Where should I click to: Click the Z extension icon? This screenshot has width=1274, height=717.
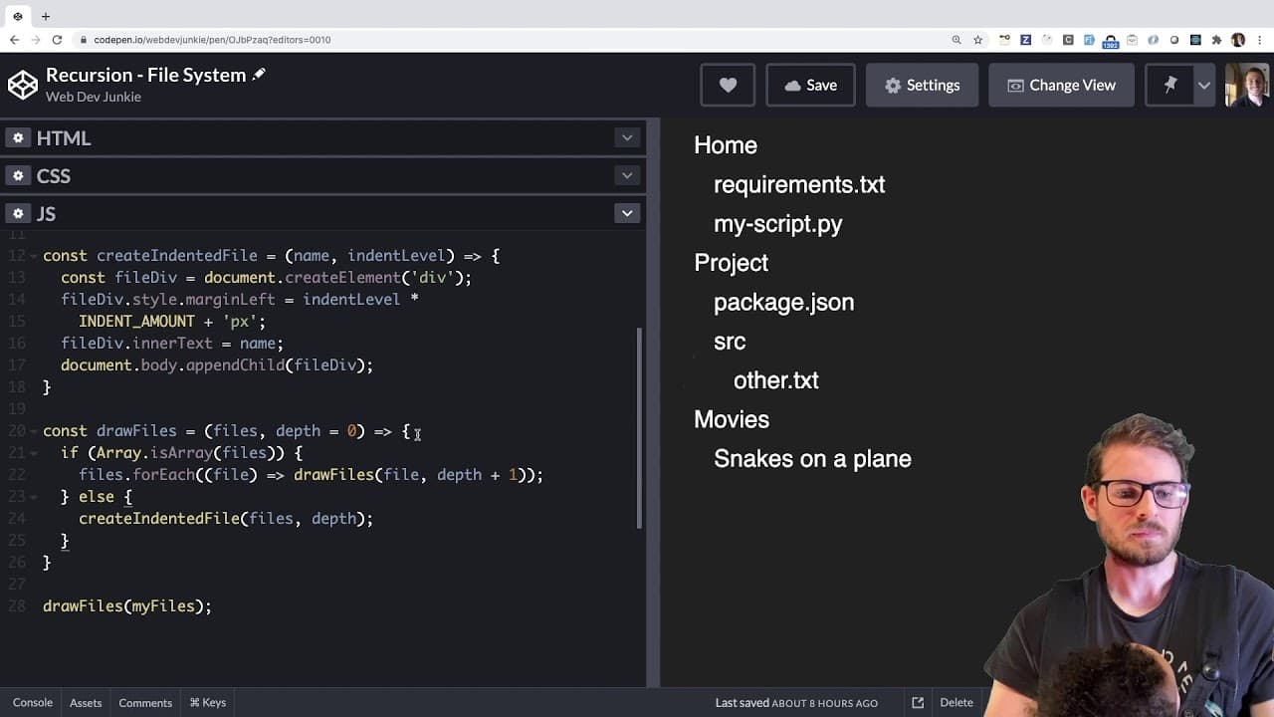1025,40
